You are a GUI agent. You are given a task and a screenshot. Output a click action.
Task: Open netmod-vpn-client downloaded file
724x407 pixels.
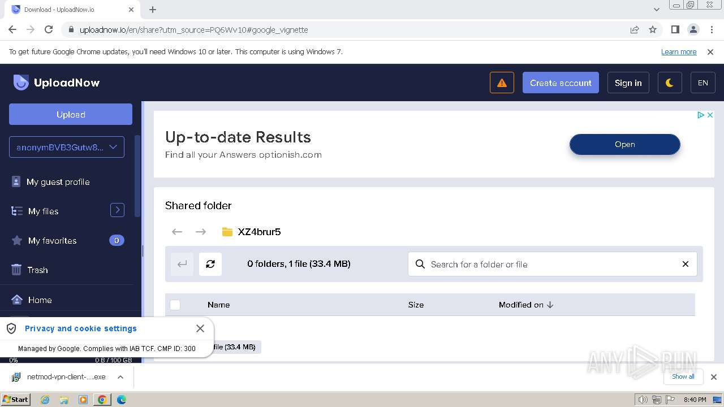66,377
